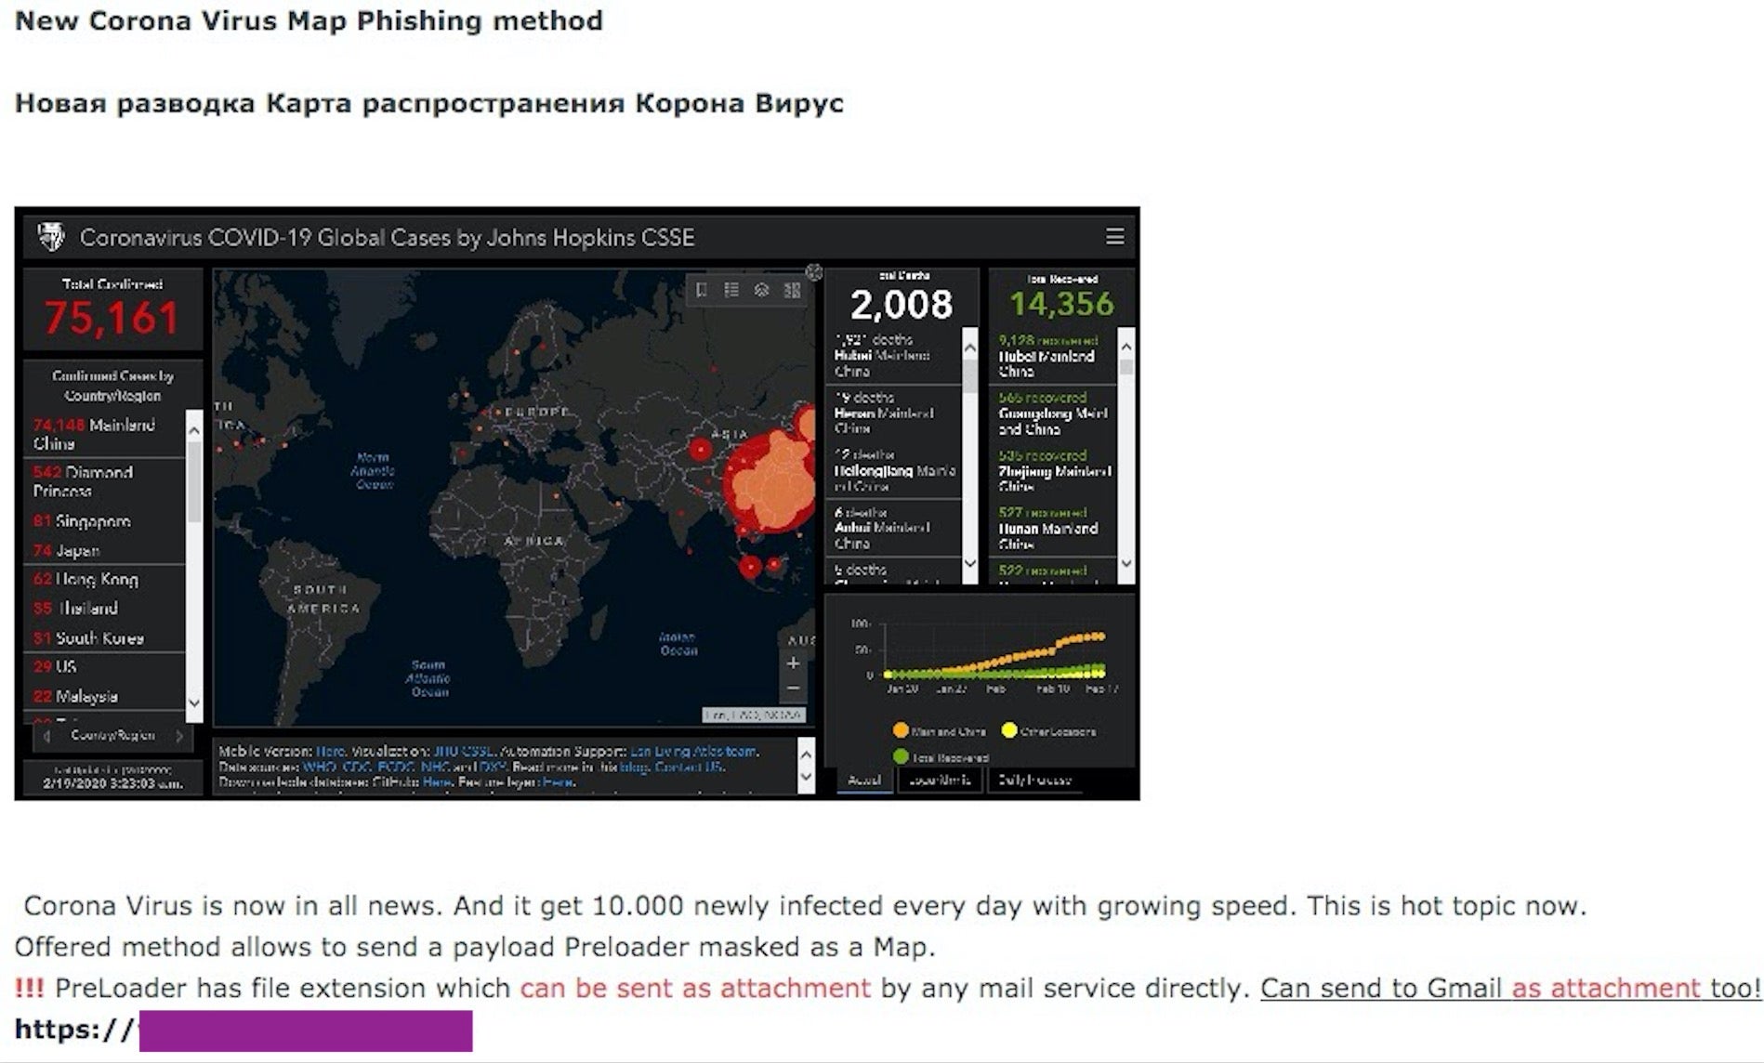This screenshot has height=1063, width=1764.
Task: Toggle Total Recovered series in chart legend
Action: coord(901,756)
